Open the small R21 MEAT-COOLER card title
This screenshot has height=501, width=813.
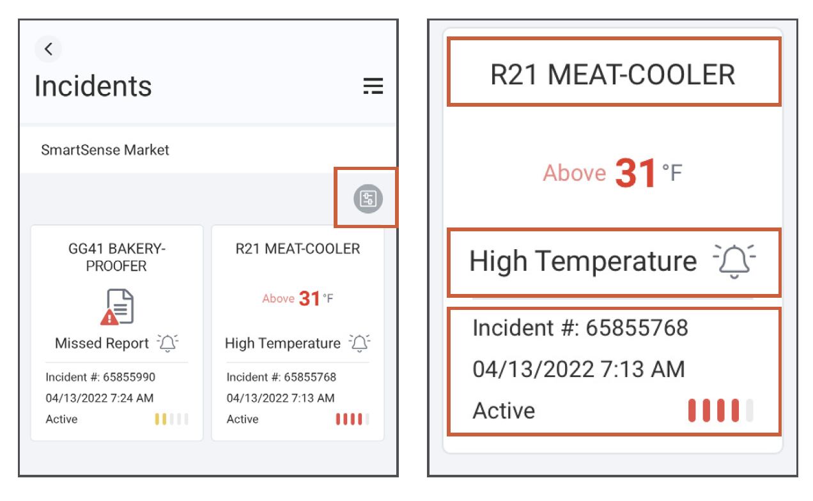[298, 249]
